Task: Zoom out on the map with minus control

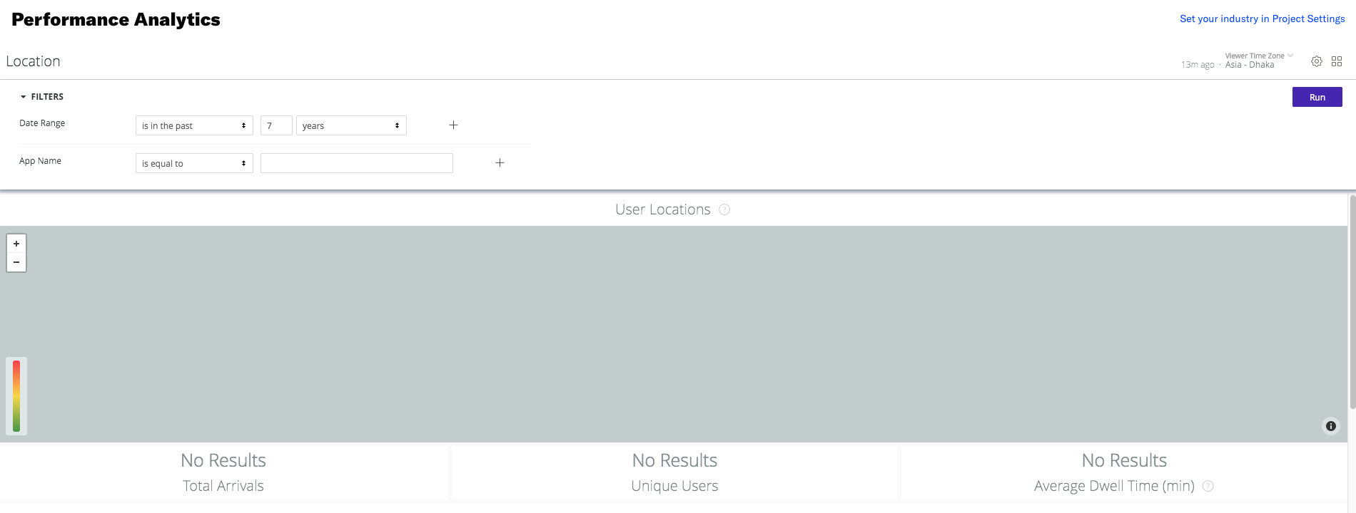Action: pos(16,261)
